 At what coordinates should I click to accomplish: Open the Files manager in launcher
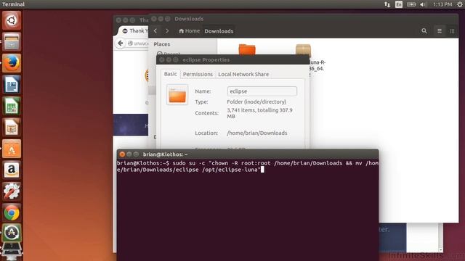[x=12, y=42]
